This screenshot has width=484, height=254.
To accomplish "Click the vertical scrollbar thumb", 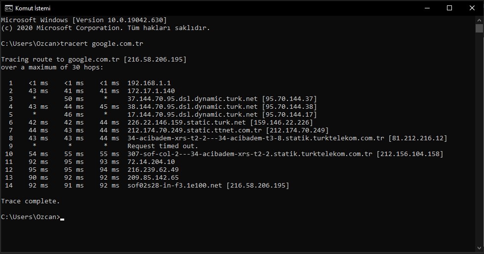I will pyautogui.click(x=480, y=28).
